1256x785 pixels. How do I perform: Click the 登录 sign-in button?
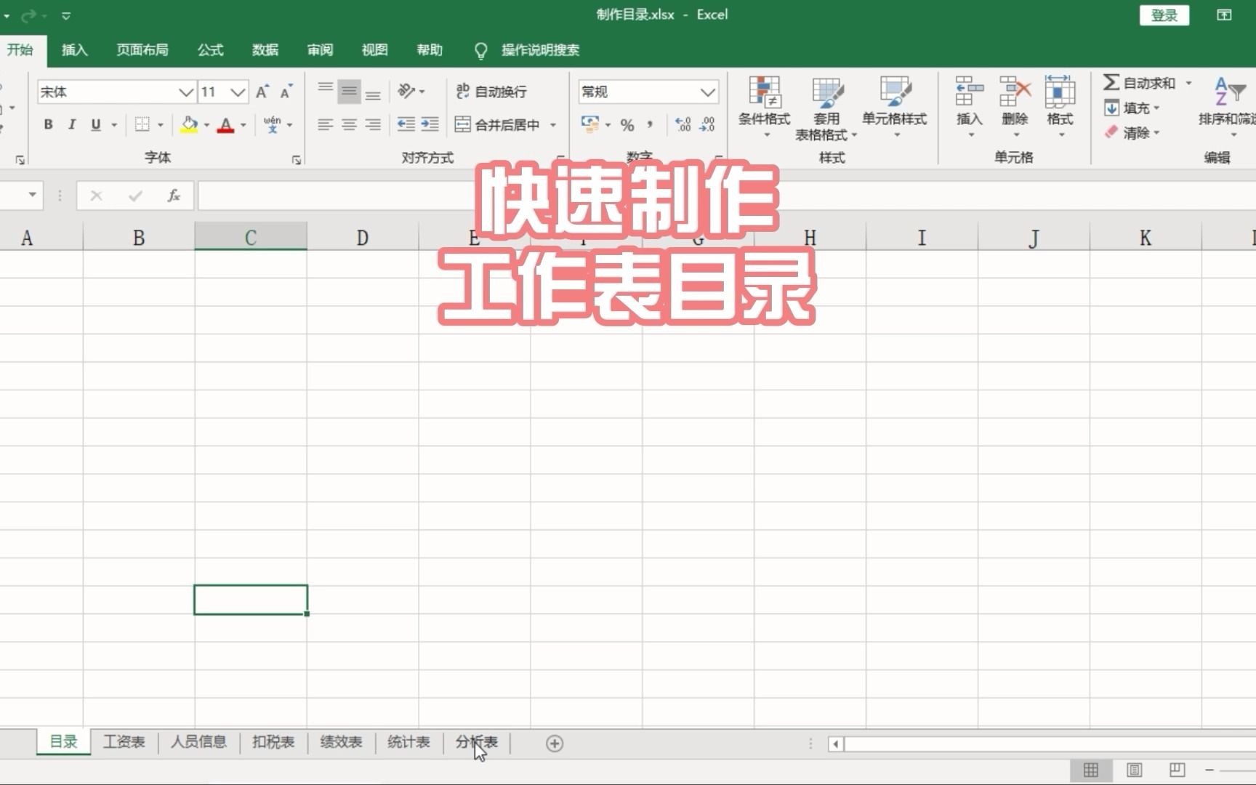1164,15
